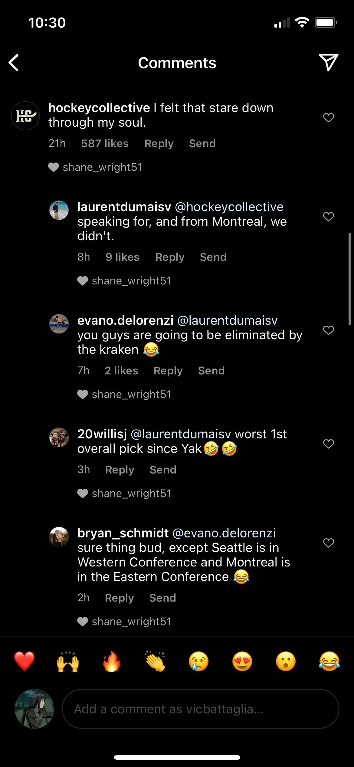Select the heart-eyes emoji
354x767 pixels.
click(242, 661)
